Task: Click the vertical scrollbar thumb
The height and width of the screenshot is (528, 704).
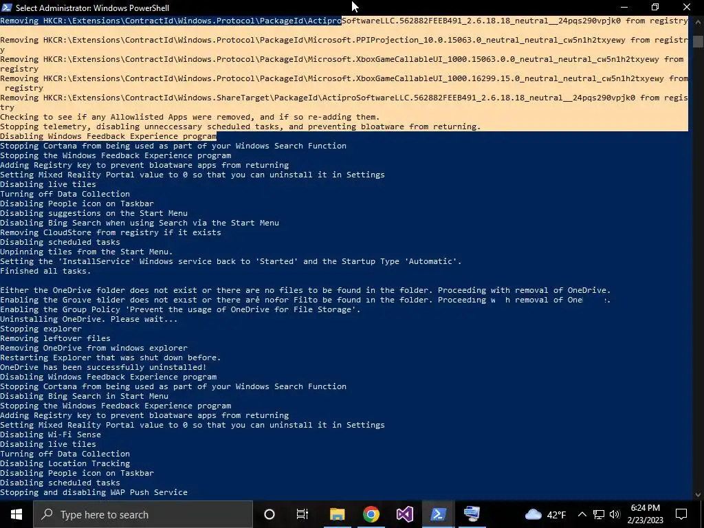Action: coord(698,41)
